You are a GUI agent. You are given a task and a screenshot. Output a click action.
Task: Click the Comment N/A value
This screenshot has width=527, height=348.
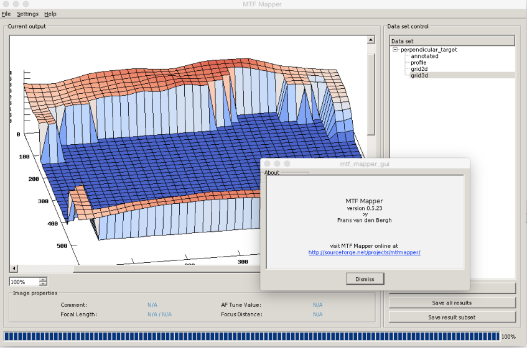pos(152,304)
